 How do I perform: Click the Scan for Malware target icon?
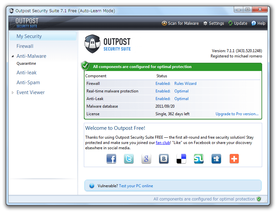tap(164, 23)
